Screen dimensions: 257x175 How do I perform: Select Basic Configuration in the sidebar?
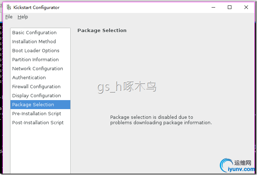[x=34, y=32]
